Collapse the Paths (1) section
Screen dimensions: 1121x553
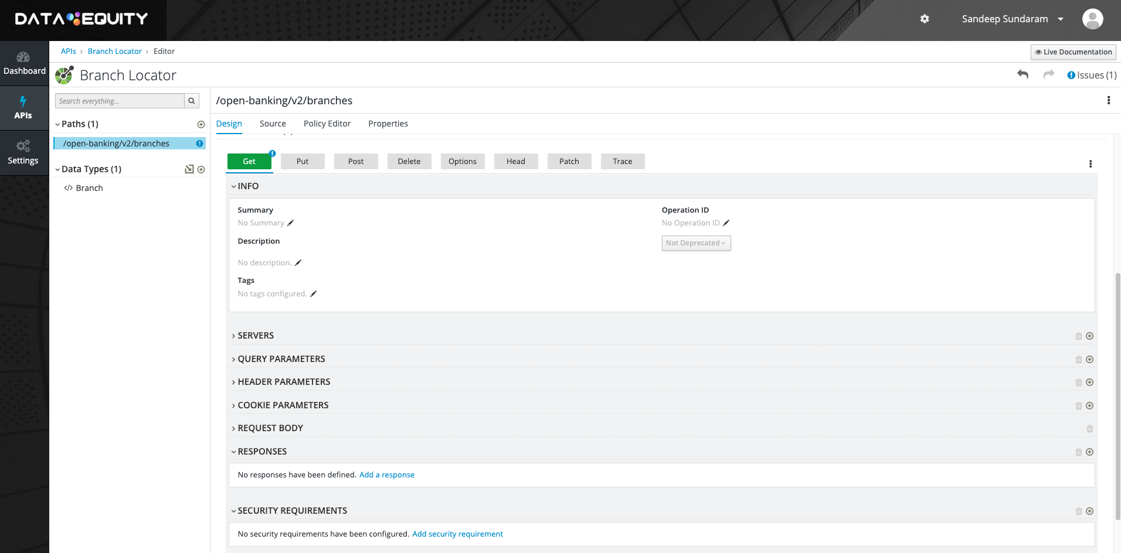(x=77, y=124)
